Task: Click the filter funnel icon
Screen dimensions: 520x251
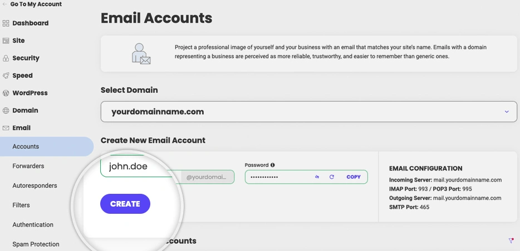Action: tap(511, 240)
